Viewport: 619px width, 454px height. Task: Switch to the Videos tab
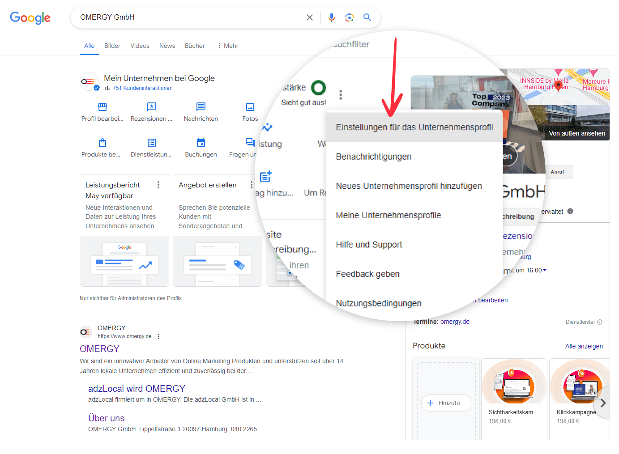(x=140, y=46)
